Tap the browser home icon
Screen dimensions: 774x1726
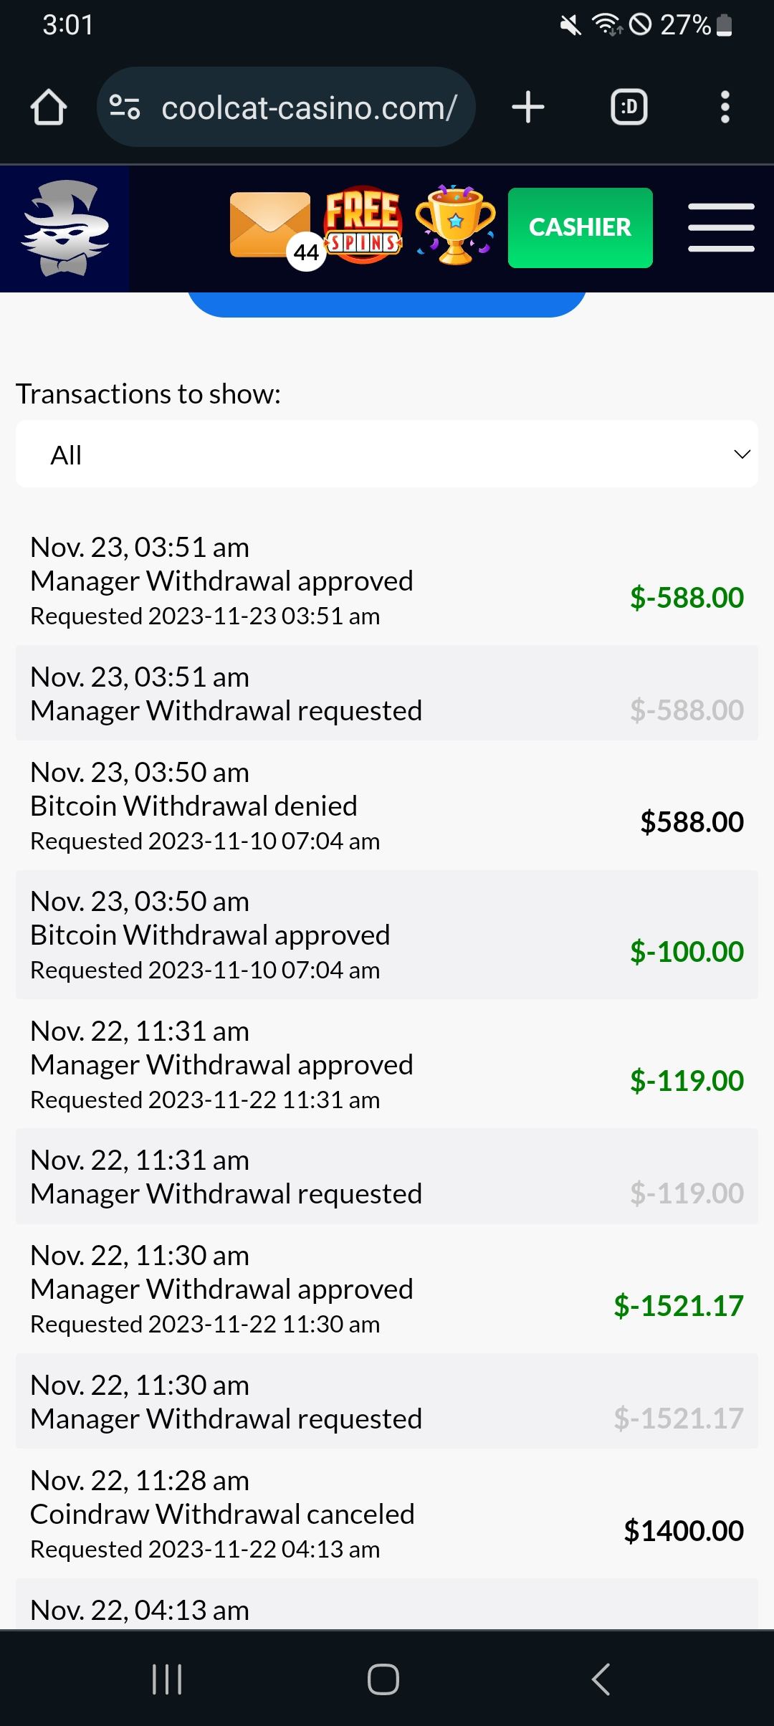(x=49, y=108)
